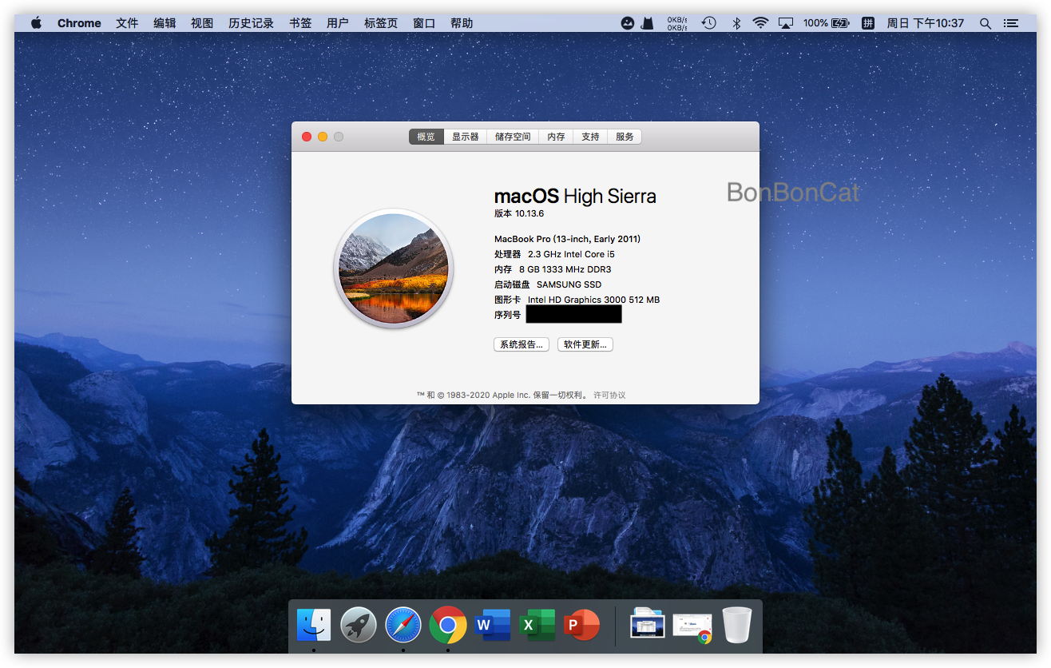The height and width of the screenshot is (668, 1051).
Task: Switch to the 支持 tab
Action: pos(590,137)
